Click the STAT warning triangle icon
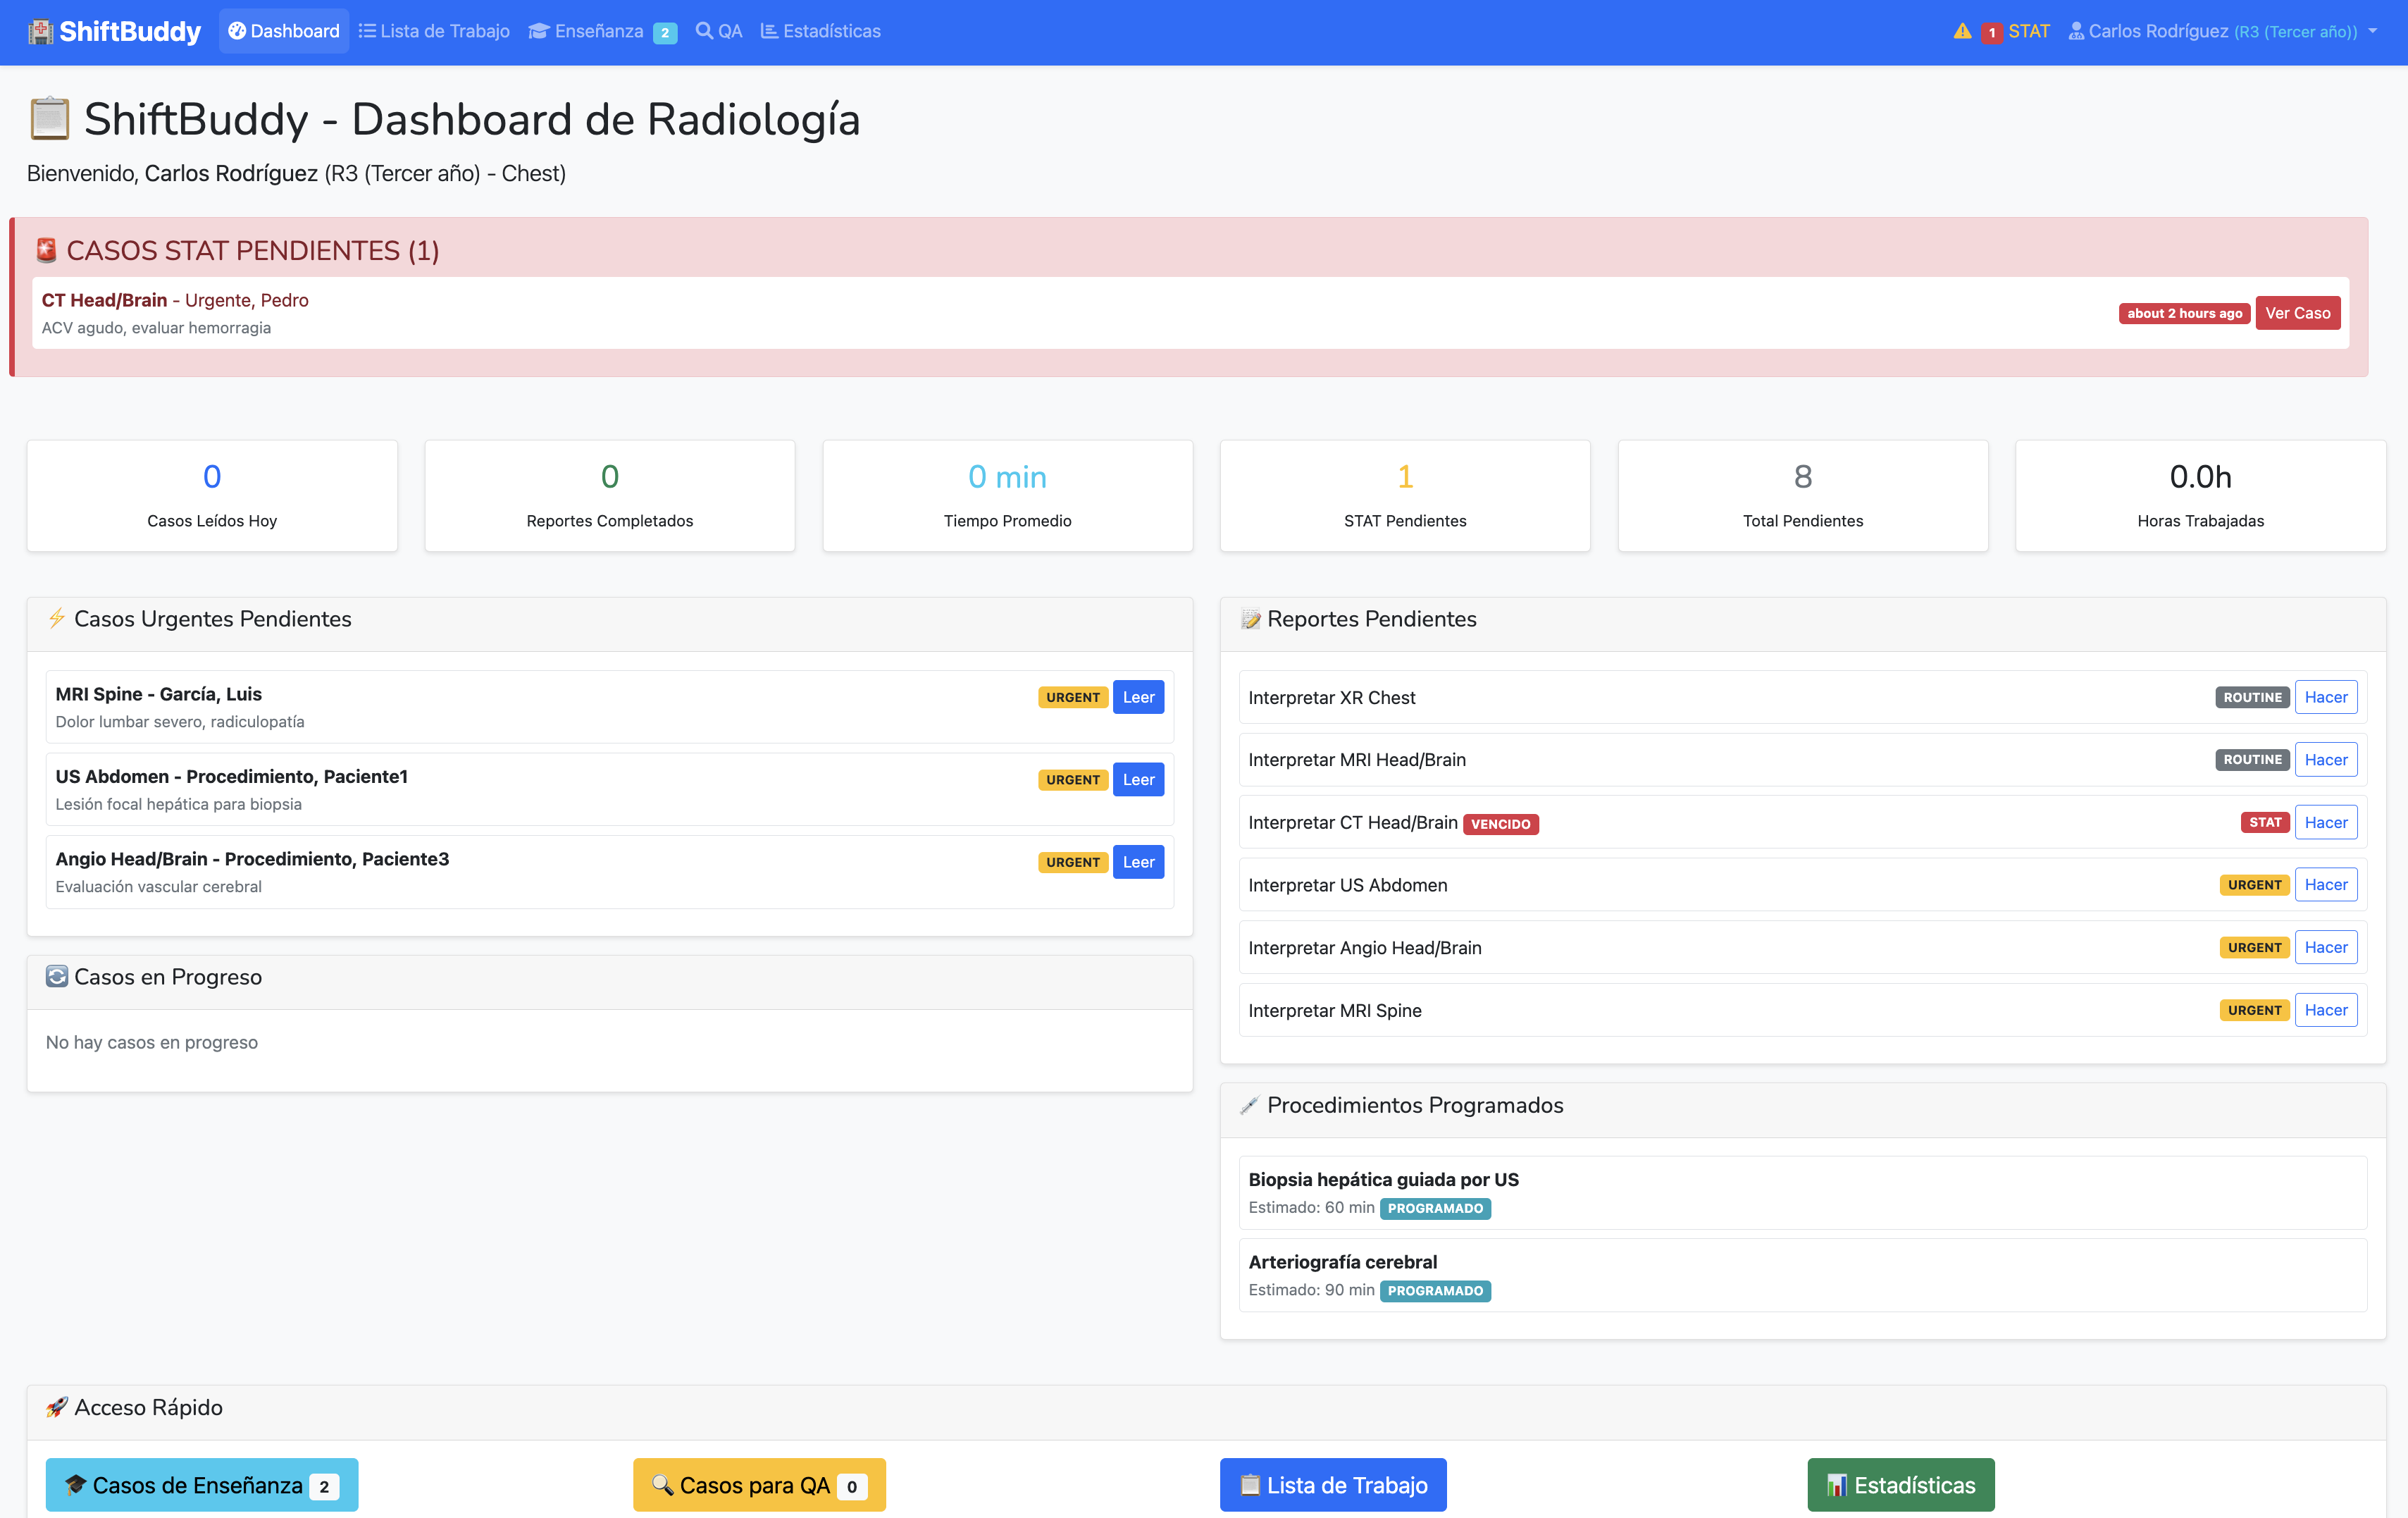Viewport: 2408px width, 1518px height. tap(1961, 31)
